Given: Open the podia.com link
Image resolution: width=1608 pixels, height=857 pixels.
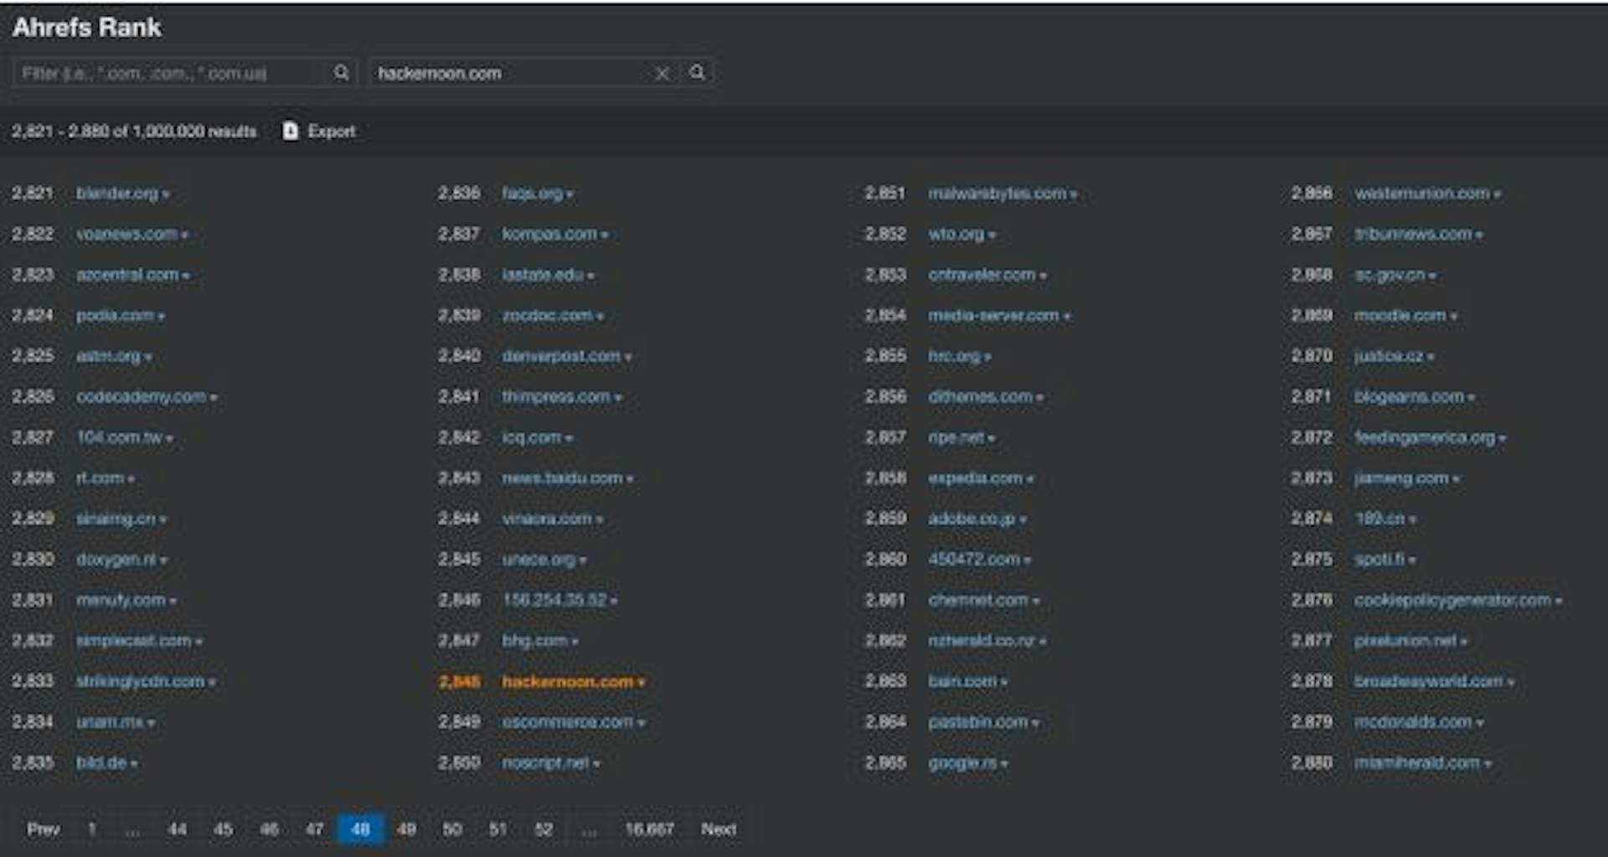Looking at the screenshot, I should (115, 316).
